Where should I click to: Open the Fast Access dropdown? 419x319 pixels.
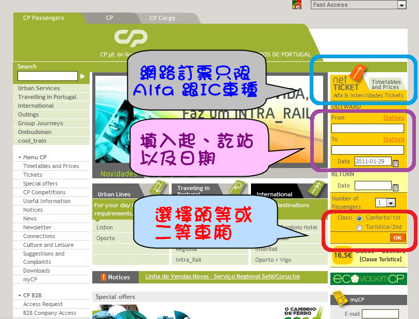[358, 5]
